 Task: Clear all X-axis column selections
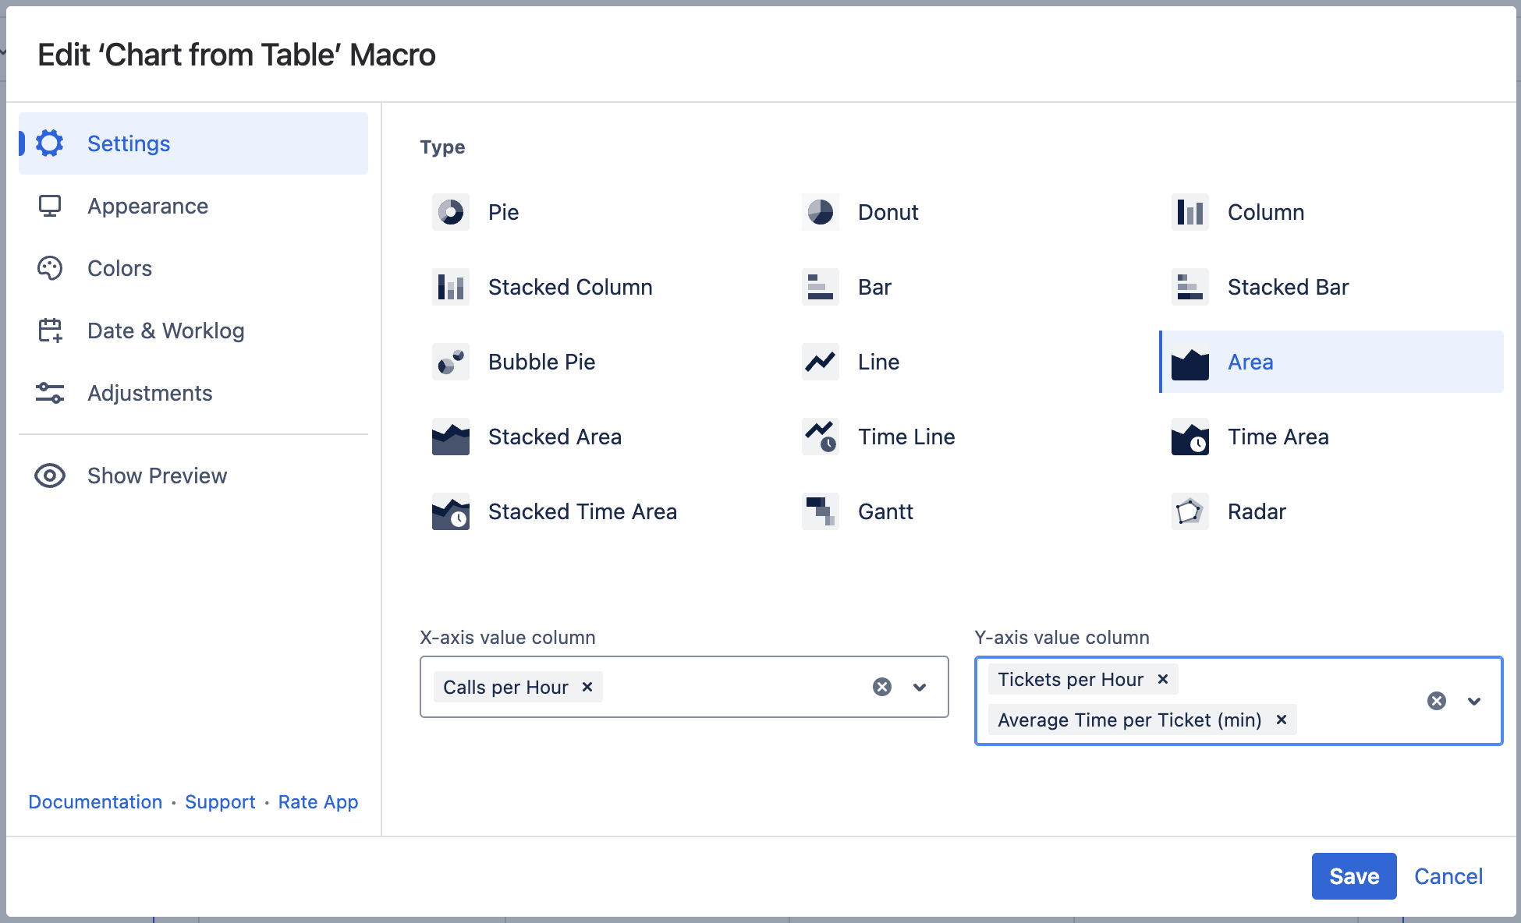click(x=881, y=687)
